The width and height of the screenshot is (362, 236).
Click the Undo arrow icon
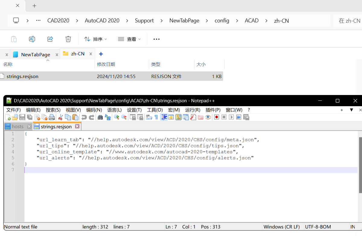tap(84, 117)
